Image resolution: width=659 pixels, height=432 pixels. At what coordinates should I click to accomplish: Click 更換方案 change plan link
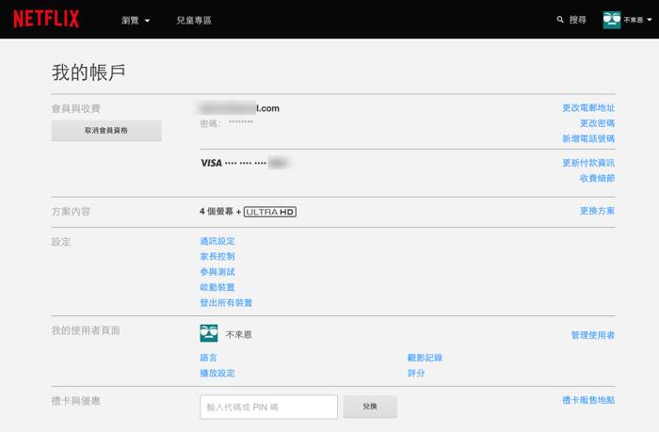coord(597,211)
